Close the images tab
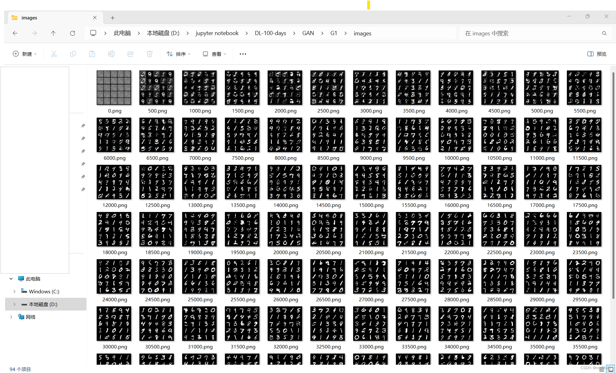Image resolution: width=616 pixels, height=373 pixels. click(95, 18)
